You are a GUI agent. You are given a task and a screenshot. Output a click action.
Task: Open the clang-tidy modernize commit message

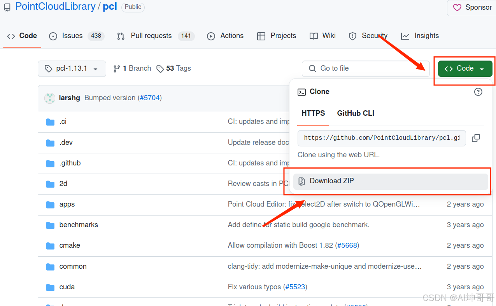[325, 266]
